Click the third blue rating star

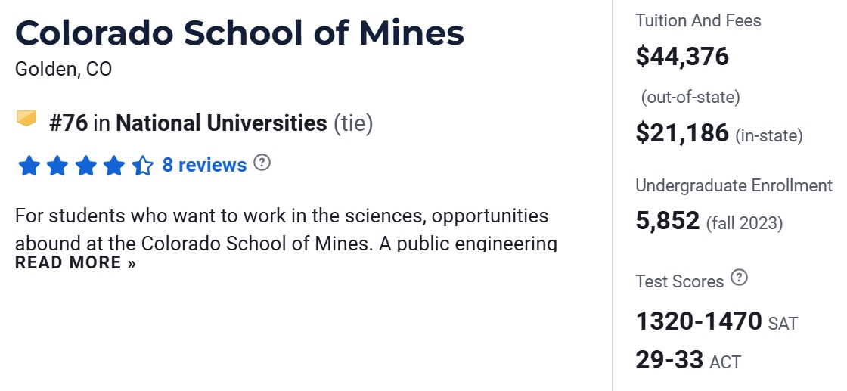coord(85,166)
